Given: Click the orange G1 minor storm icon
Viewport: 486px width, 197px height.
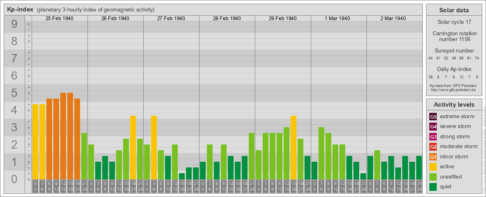Looking at the screenshot, I should [433, 157].
